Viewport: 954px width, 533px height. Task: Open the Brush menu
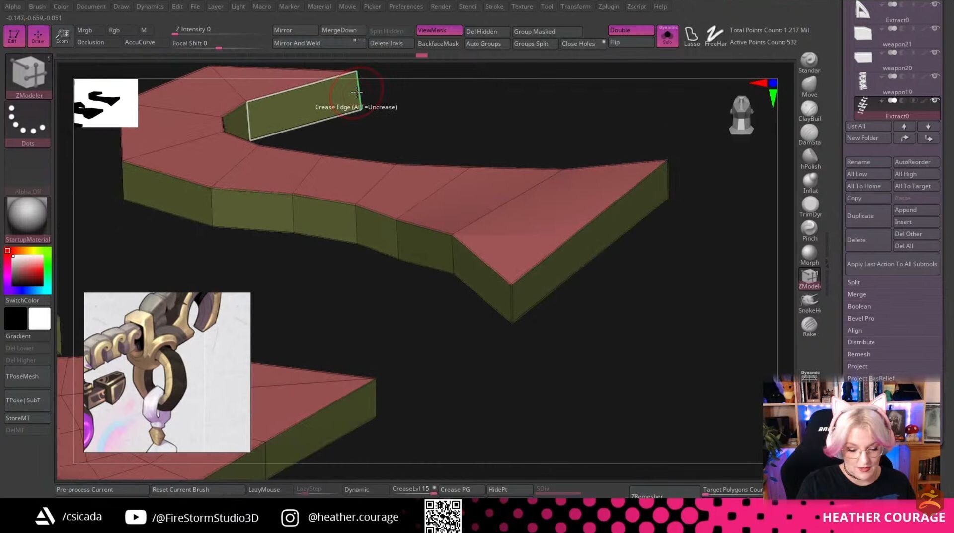coord(37,6)
